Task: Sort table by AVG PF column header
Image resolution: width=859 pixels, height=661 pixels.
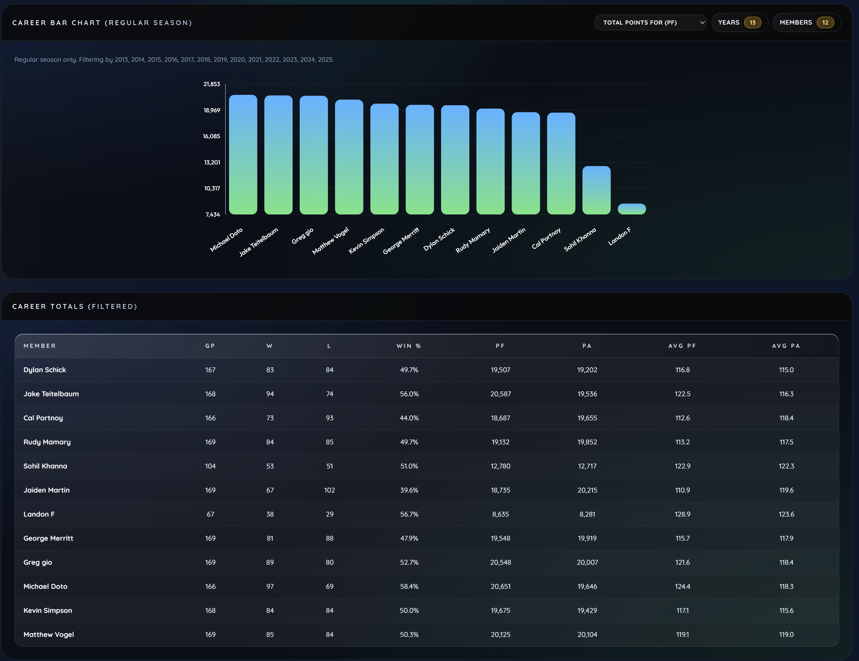Action: 682,346
